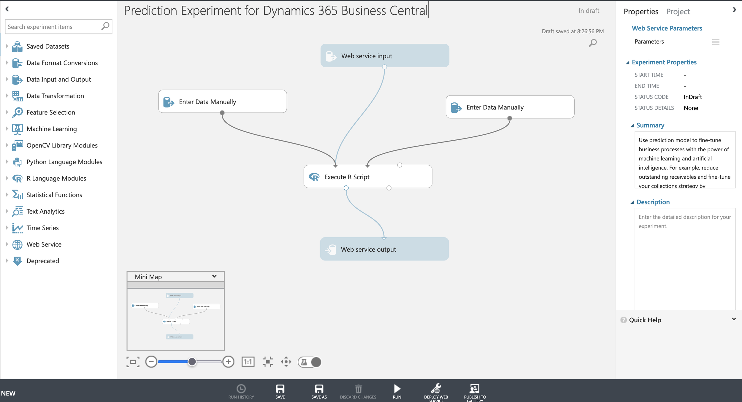The height and width of the screenshot is (402, 742).
Task: Set zoom to actual size 1:1
Action: click(248, 362)
